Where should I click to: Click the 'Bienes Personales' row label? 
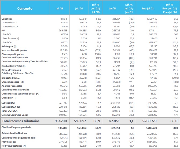click(11, 70)
